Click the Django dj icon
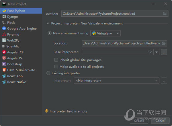This screenshot has height=126, width=172. click(x=4, y=17)
